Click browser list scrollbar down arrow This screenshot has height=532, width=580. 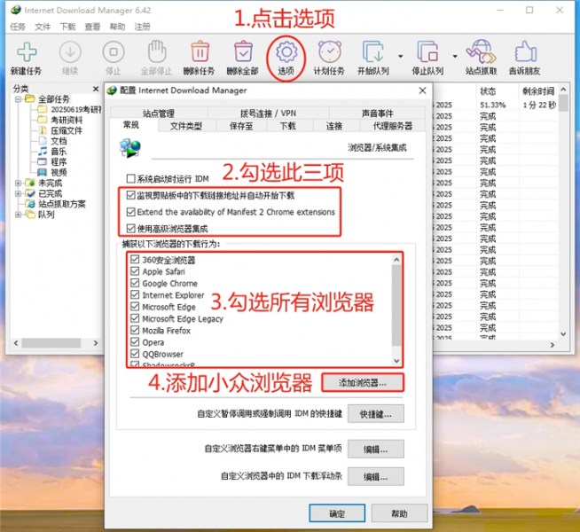coord(396,361)
